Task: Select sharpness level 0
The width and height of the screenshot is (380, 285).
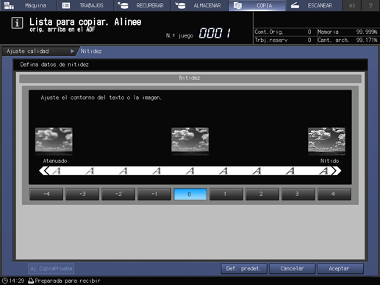Action: coord(190,194)
